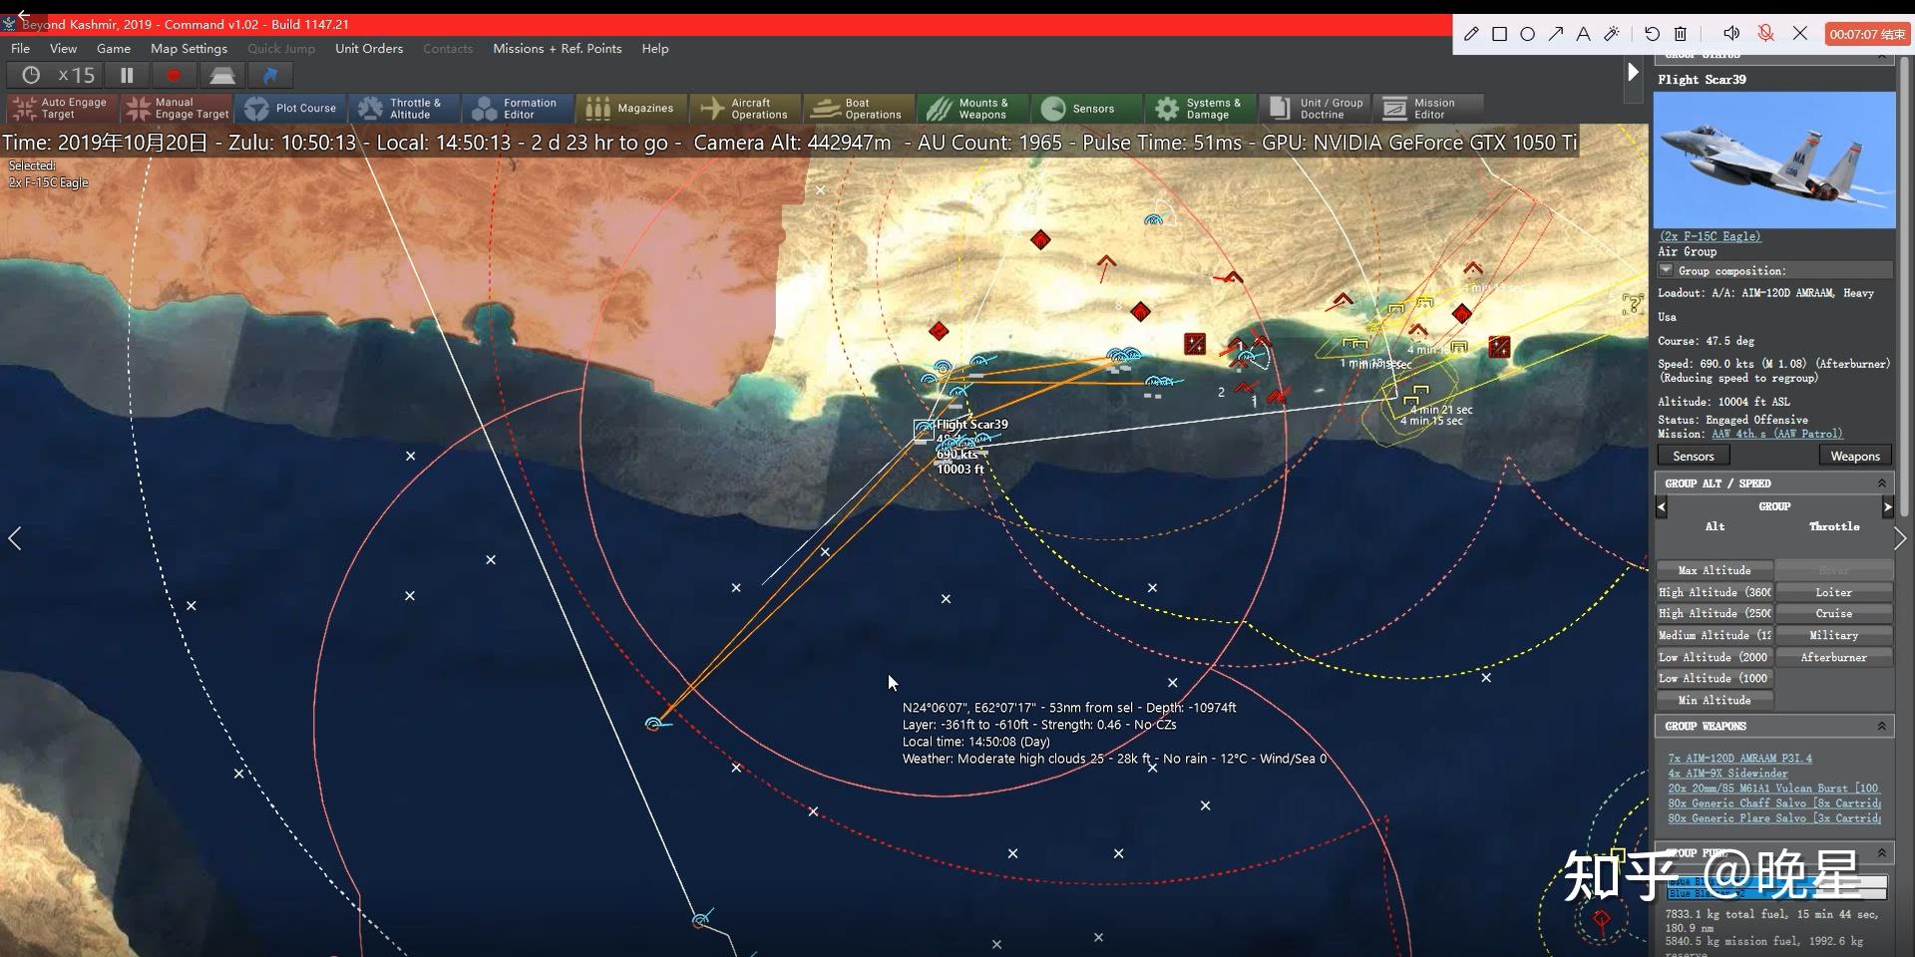Select the magic wand annotation tool
Screen dimensions: 1915x957
pyautogui.click(x=1611, y=34)
